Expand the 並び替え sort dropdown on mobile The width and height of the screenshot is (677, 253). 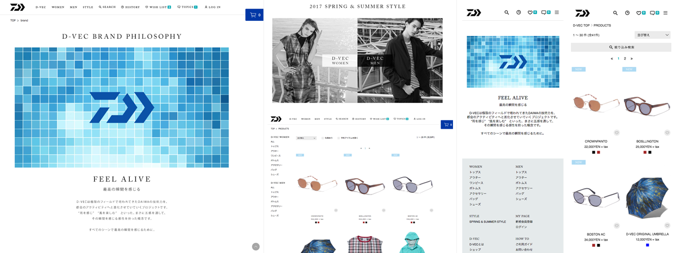coord(652,35)
